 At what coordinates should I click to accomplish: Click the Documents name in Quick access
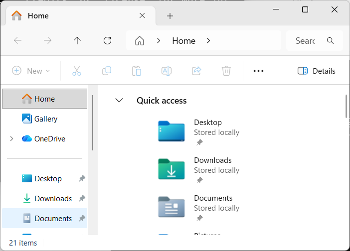pos(213,198)
